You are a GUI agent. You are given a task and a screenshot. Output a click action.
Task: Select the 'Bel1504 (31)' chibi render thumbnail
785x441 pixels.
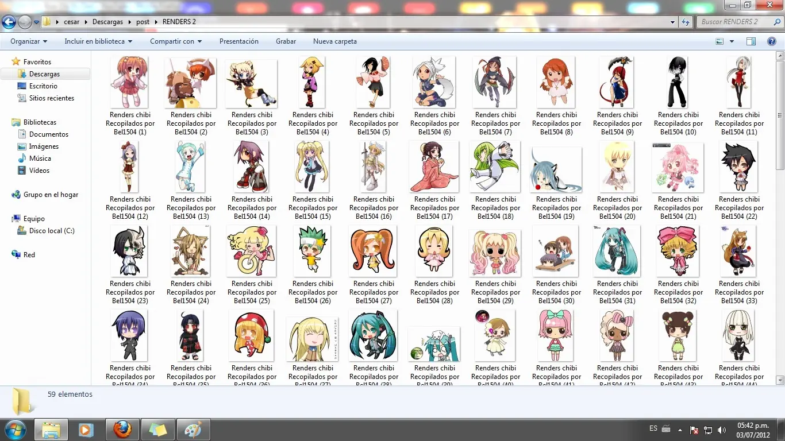click(617, 251)
